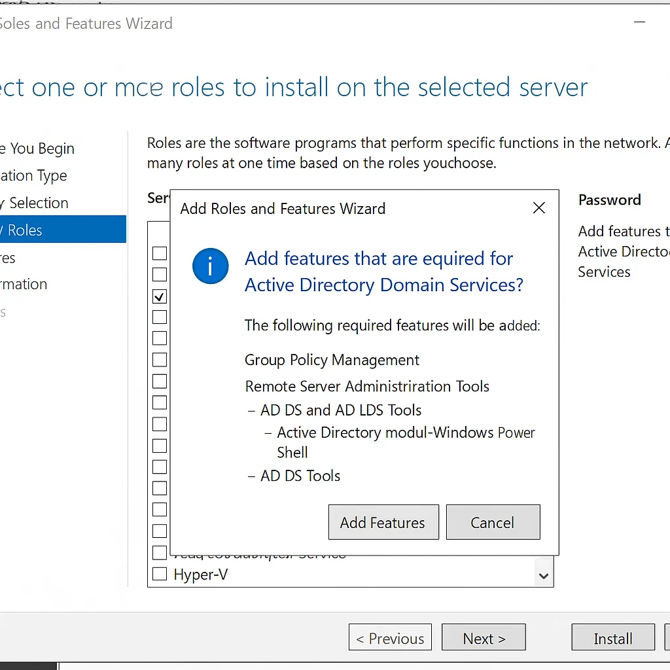The image size is (670, 670).
Task: Close the Add Roles and Features dialog
Action: [539, 208]
